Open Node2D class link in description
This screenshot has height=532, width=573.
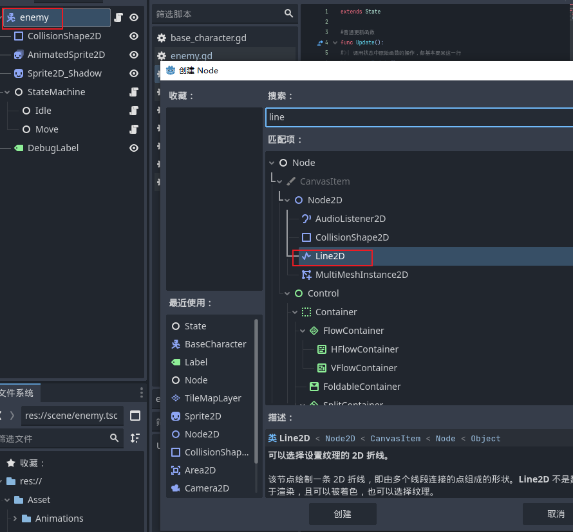(340, 439)
